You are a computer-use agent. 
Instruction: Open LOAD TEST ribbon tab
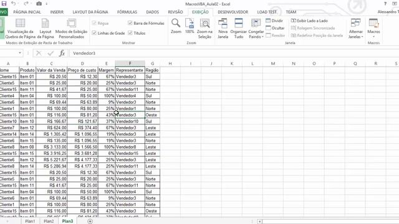pos(267,12)
